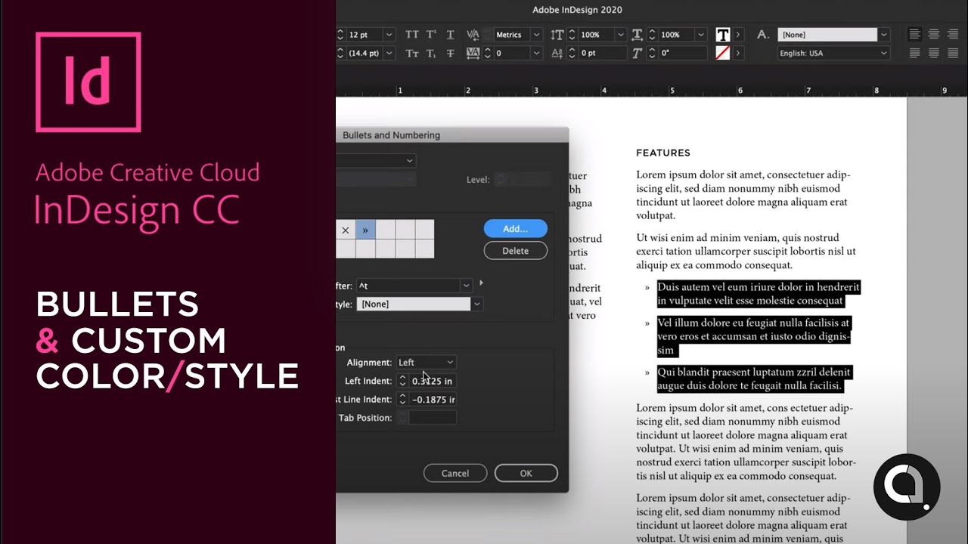Screen dimensions: 968x544
Task: Toggle Strikethrough formatting icon
Action: coord(451,53)
